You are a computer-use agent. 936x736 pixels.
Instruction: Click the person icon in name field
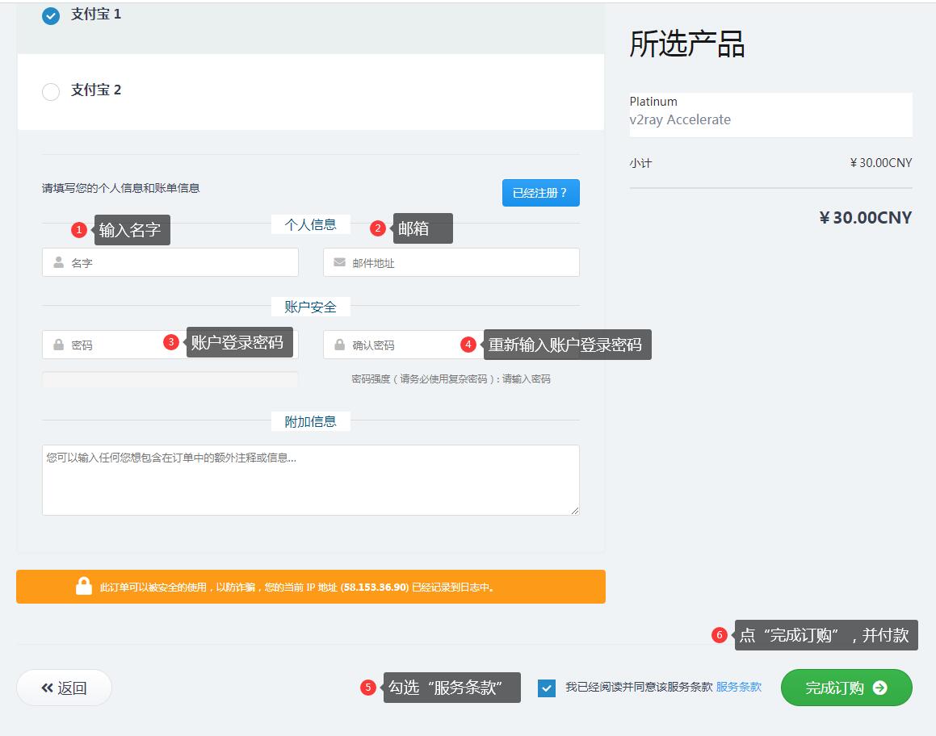[x=58, y=263]
